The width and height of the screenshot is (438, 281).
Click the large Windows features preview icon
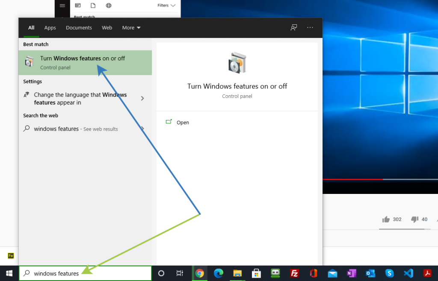(237, 63)
